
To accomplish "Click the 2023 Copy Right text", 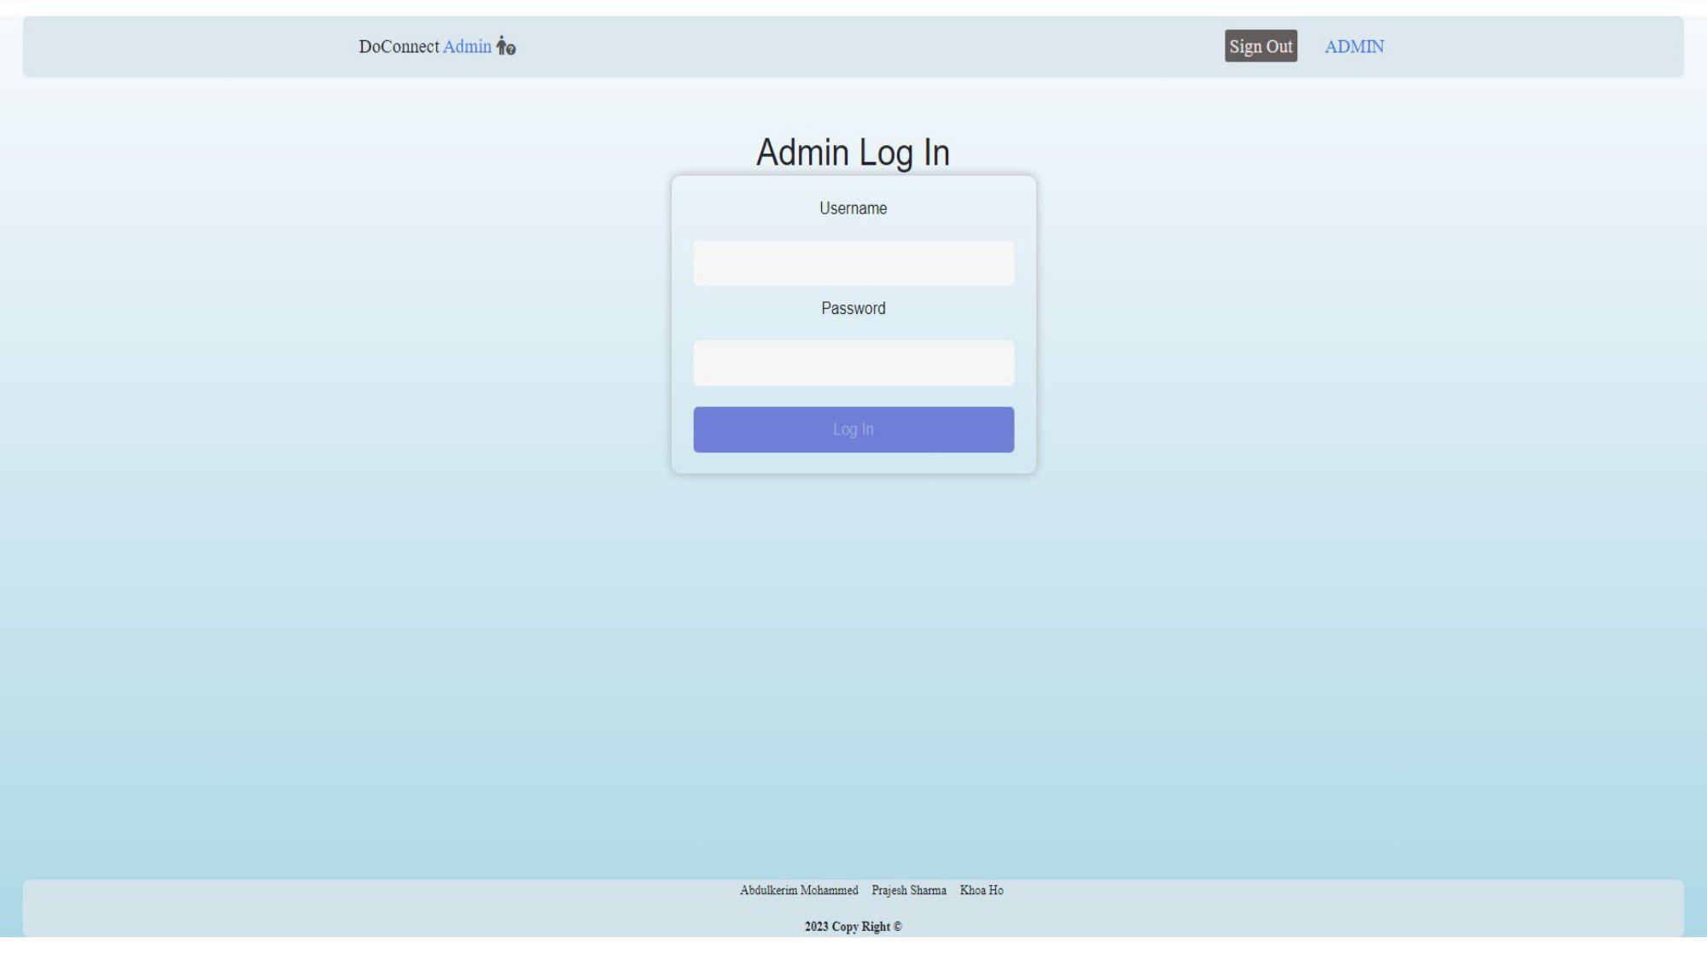I will point(852,927).
